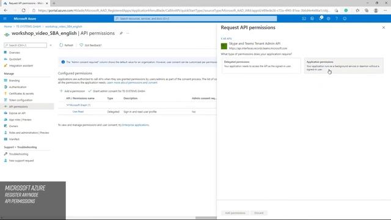The width and height of the screenshot is (391, 220).
Task: Open the Enterprise applications link
Action: coord(136,125)
